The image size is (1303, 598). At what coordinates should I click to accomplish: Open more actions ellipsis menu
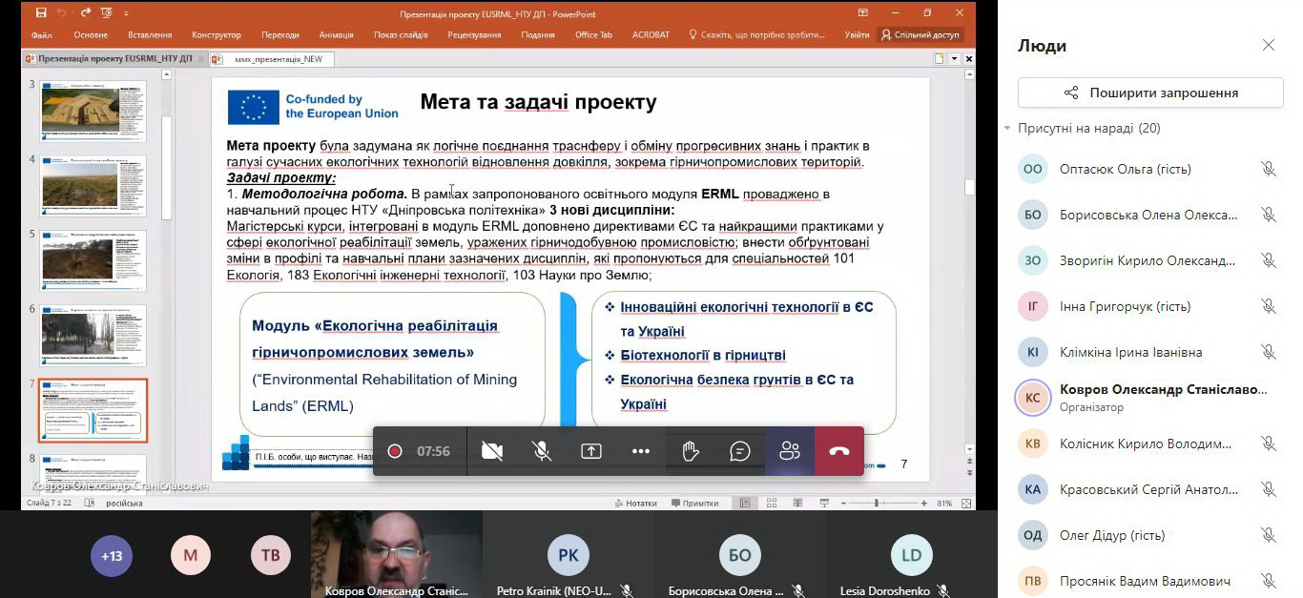pos(641,451)
